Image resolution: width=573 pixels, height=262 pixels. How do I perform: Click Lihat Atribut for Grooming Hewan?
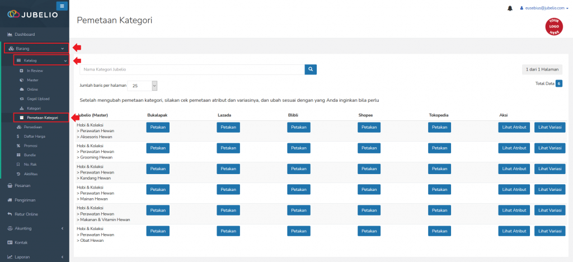(514, 148)
